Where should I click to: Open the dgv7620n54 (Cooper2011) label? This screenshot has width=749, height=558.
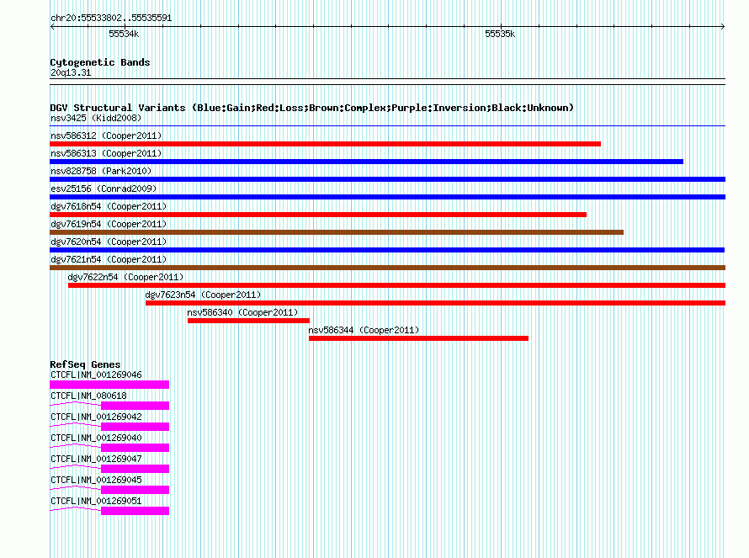click(109, 242)
